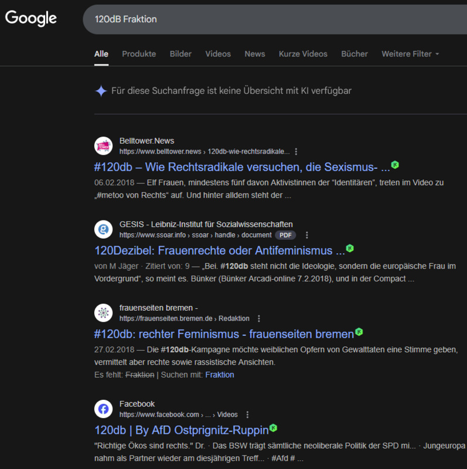Click the struck-through 'Fraktion' missing term
This screenshot has height=469, width=467.
pyautogui.click(x=139, y=375)
